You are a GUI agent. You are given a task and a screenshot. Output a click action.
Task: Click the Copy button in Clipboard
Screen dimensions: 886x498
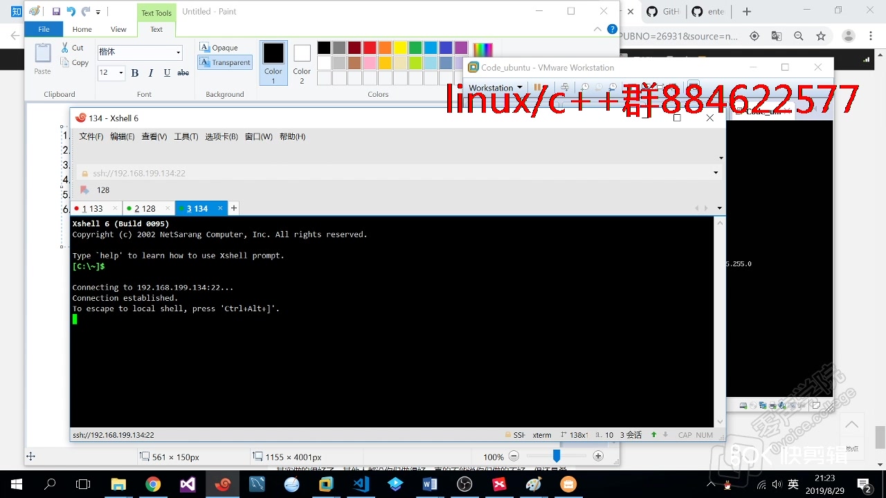(x=75, y=62)
